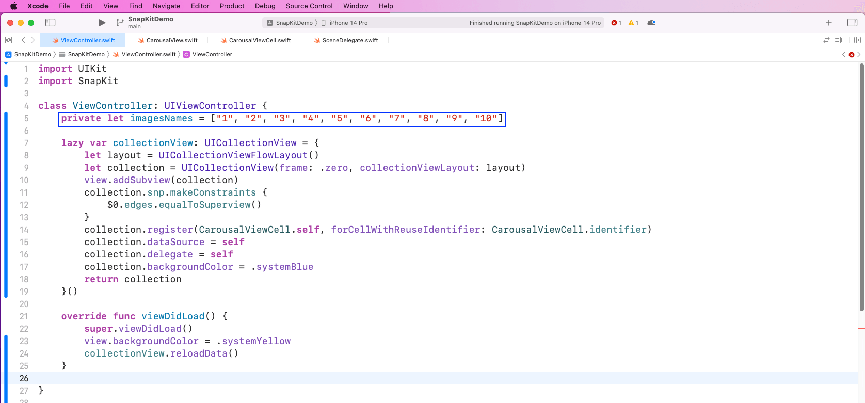
Task: Open the Source Control menu
Action: 309,6
